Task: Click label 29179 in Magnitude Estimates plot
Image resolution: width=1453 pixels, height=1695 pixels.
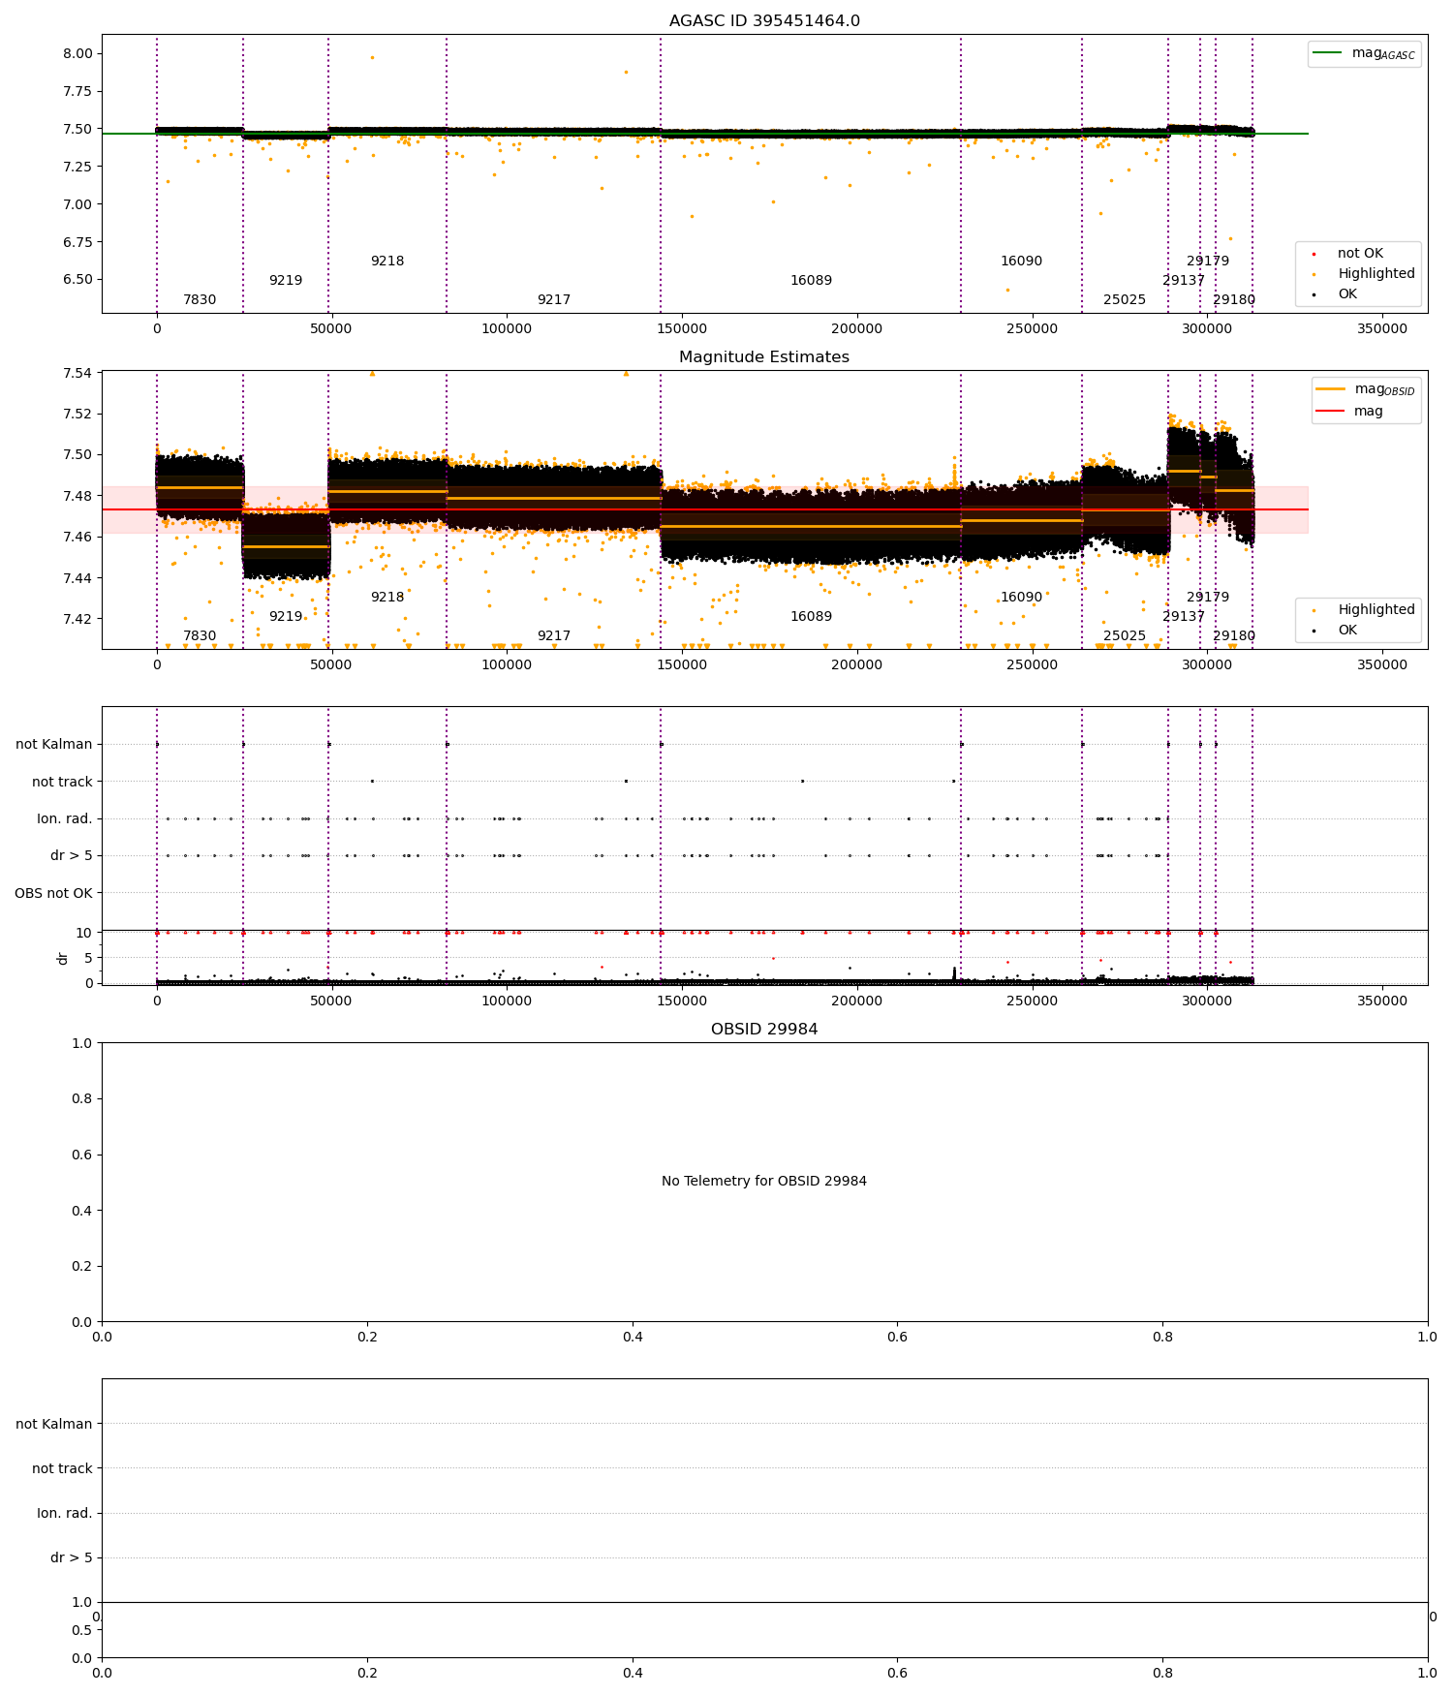Action: (x=1208, y=598)
